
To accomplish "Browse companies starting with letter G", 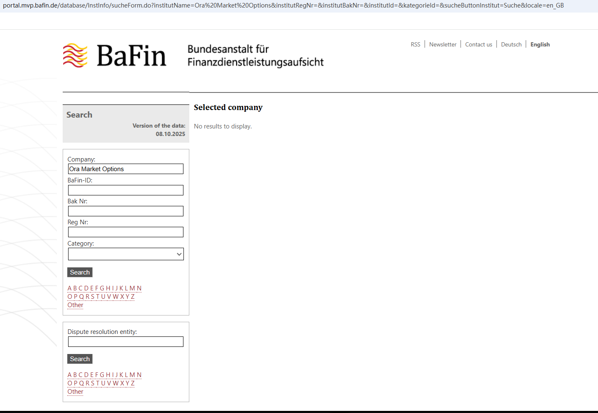I will click(x=102, y=288).
